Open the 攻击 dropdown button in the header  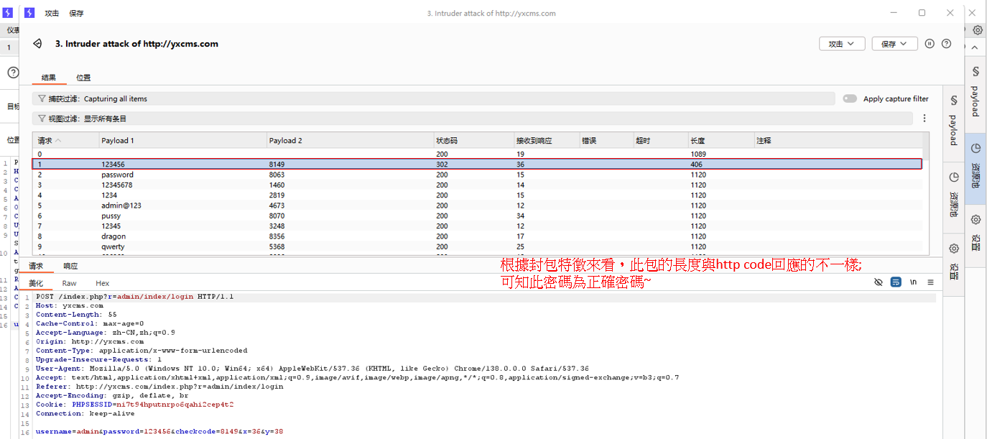point(842,44)
